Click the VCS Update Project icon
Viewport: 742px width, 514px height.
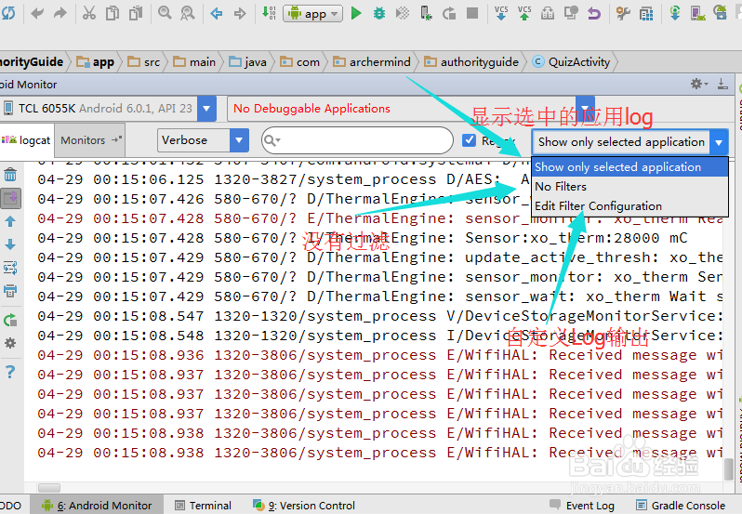[x=500, y=13]
